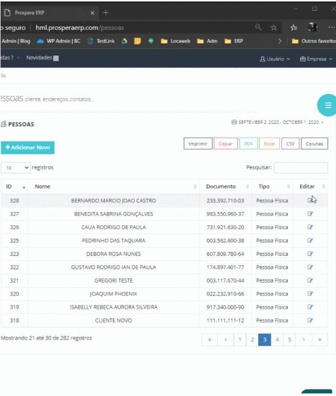This screenshot has width=336, height=396.
Task: Click the Pesquisar search field
Action: coord(301,167)
